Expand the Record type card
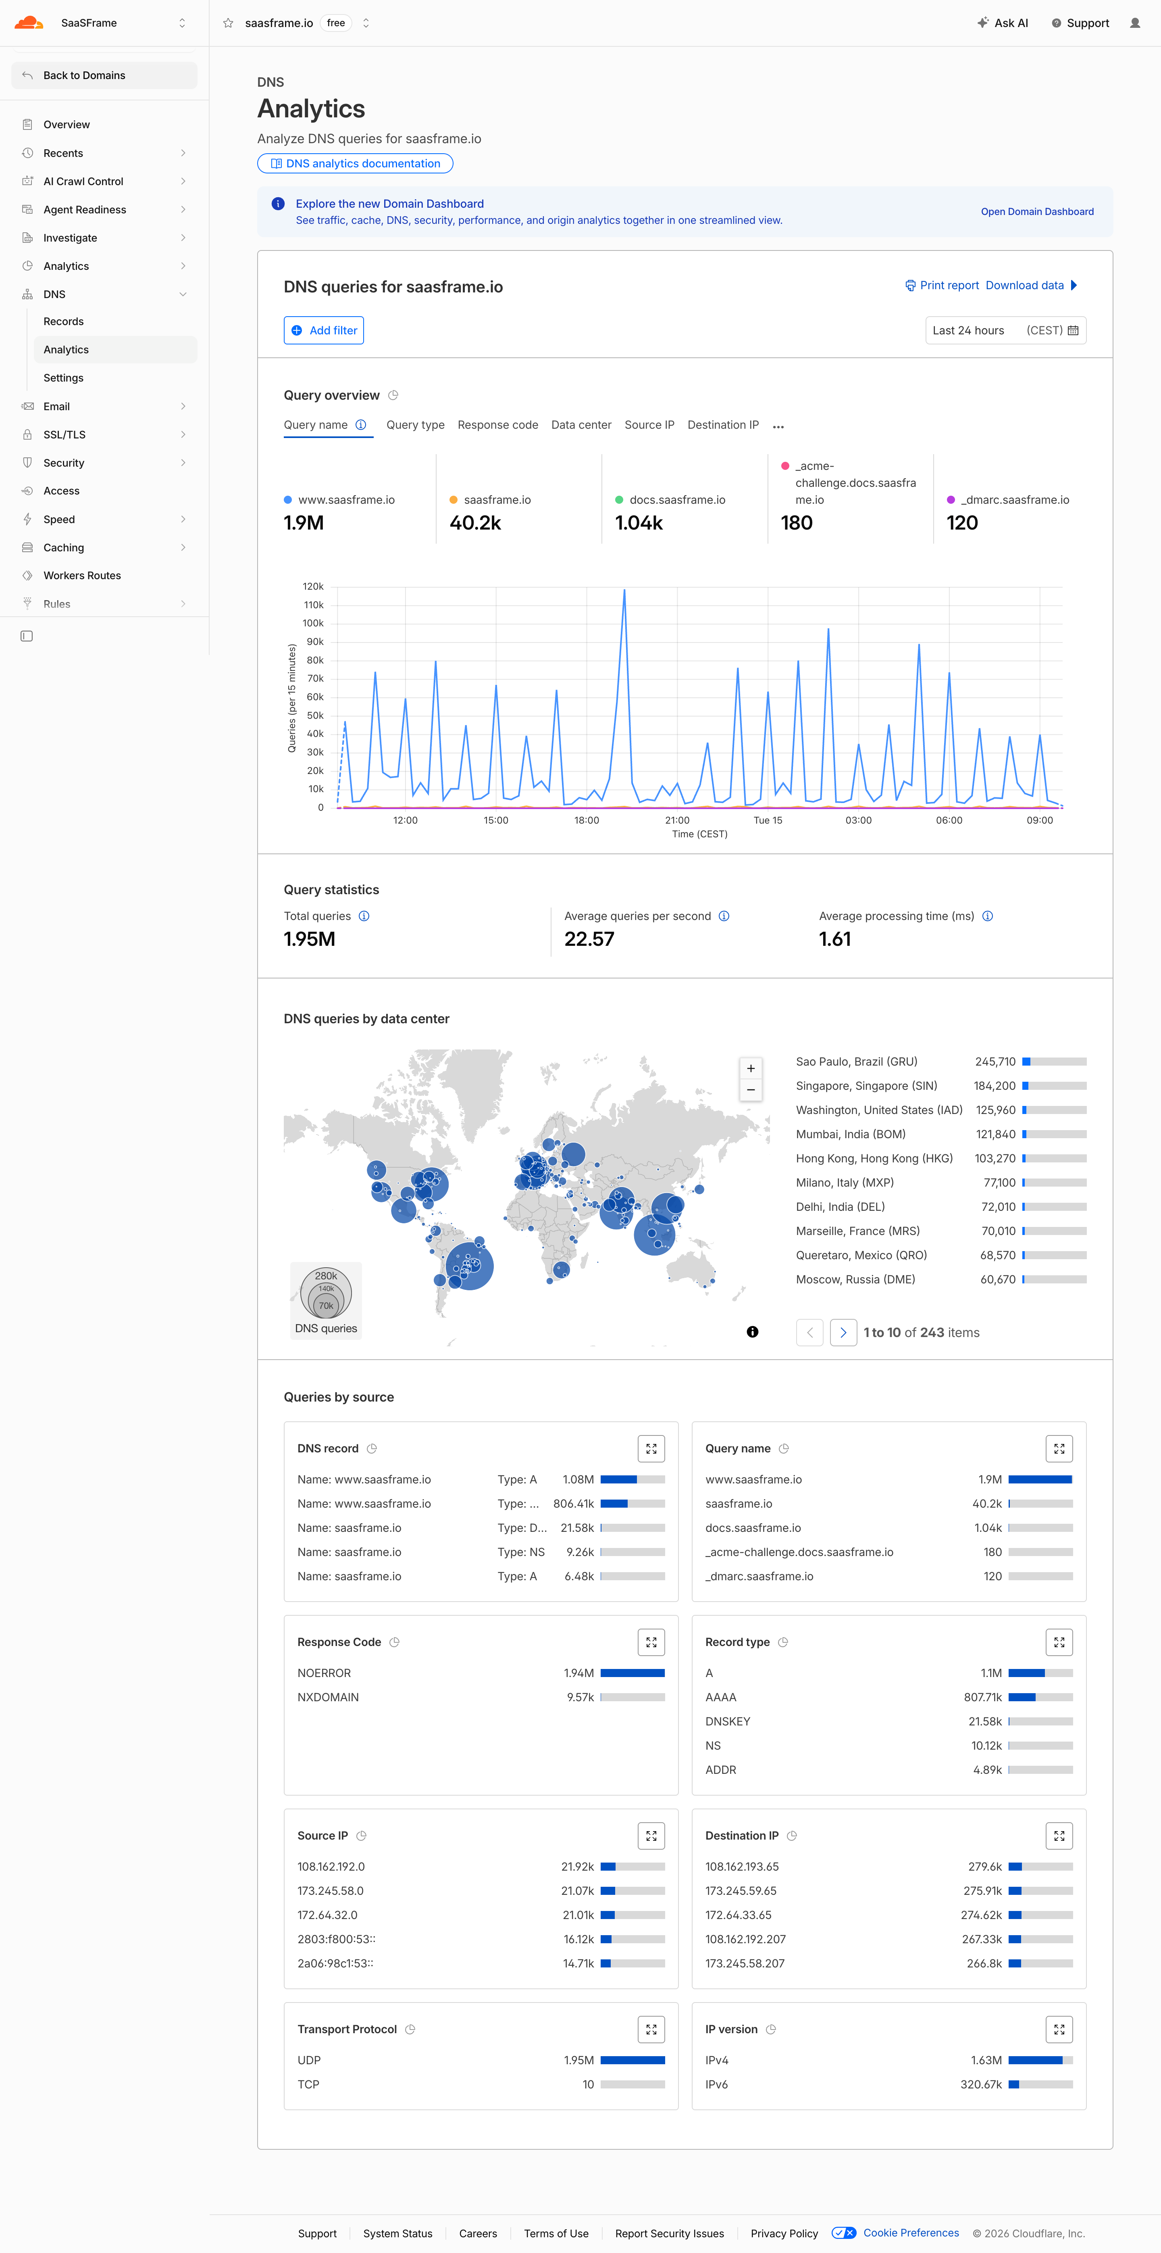Image resolution: width=1161 pixels, height=2253 pixels. [x=1059, y=1642]
